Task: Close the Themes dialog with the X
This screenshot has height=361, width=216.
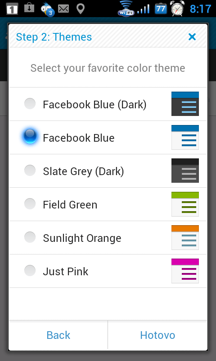Action: point(192,37)
